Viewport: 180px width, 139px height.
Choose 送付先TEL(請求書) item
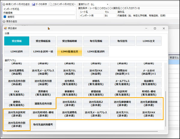[x=122, y=114]
